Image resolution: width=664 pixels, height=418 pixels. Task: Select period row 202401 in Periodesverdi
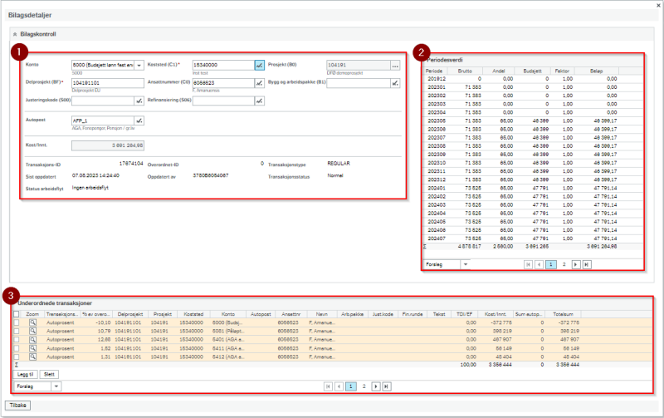click(x=533, y=189)
